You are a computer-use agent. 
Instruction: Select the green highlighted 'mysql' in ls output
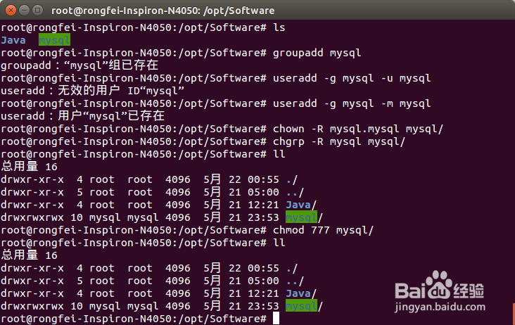tap(54, 40)
